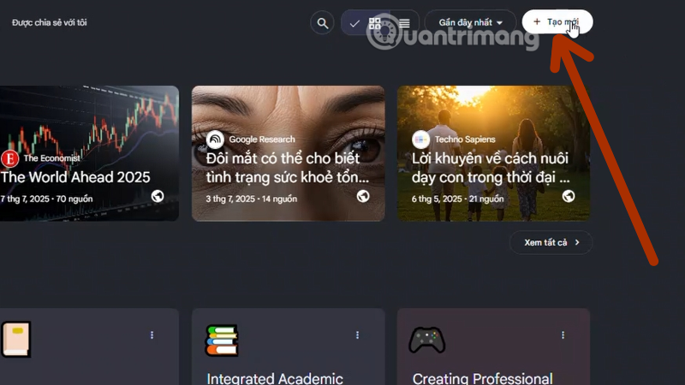
Task: Click the Google Research avatar icon
Action: [x=215, y=139]
